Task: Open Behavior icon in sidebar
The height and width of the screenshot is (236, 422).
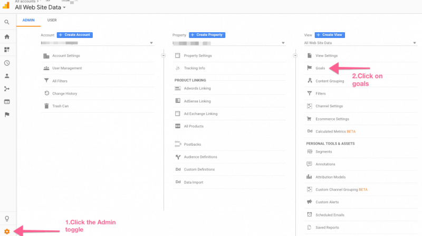Action: tap(7, 102)
